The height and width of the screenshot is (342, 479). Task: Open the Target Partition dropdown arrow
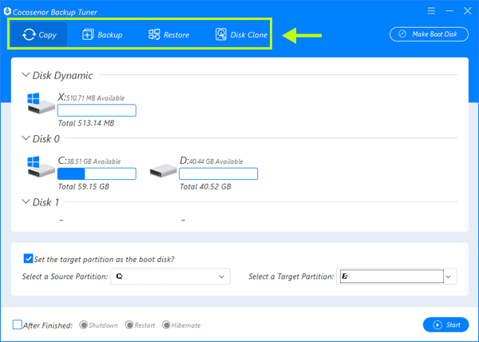[448, 276]
